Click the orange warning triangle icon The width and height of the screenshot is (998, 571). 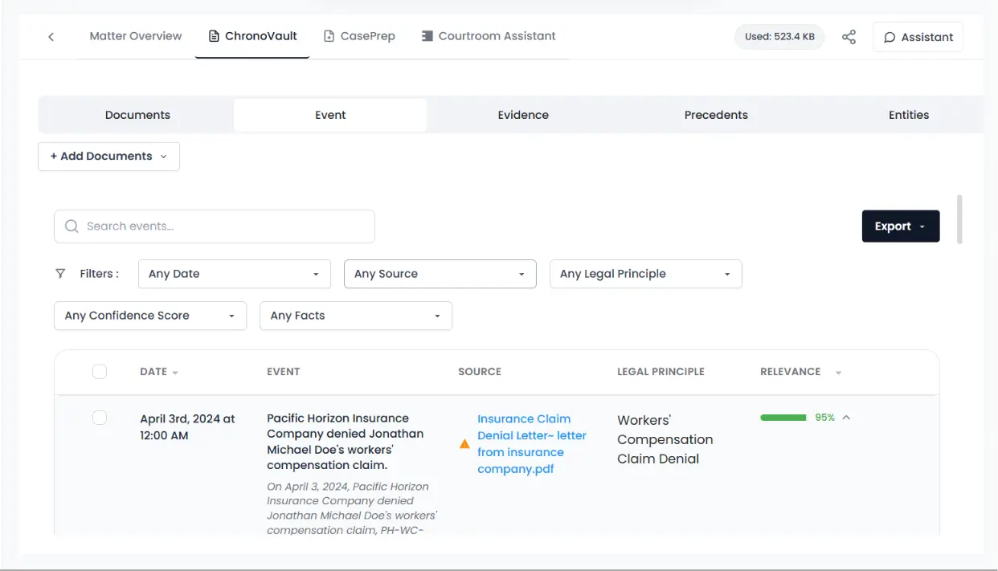tap(464, 443)
